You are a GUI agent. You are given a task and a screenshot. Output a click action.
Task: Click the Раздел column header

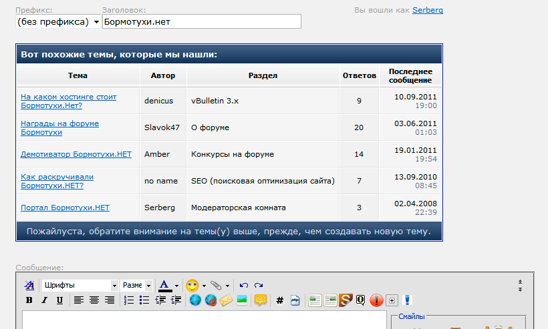[x=263, y=75]
